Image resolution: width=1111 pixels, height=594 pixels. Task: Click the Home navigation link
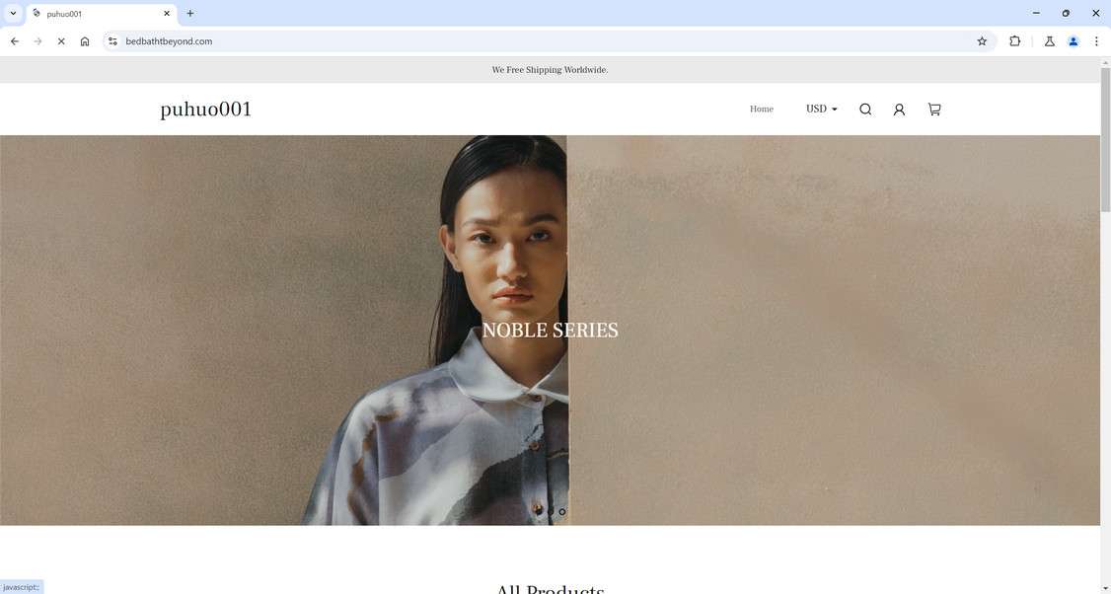[x=762, y=110]
